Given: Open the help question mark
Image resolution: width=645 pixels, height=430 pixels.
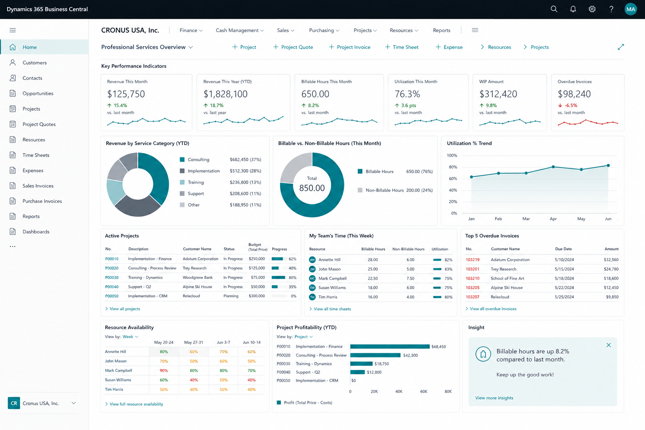Looking at the screenshot, I should coord(611,9).
